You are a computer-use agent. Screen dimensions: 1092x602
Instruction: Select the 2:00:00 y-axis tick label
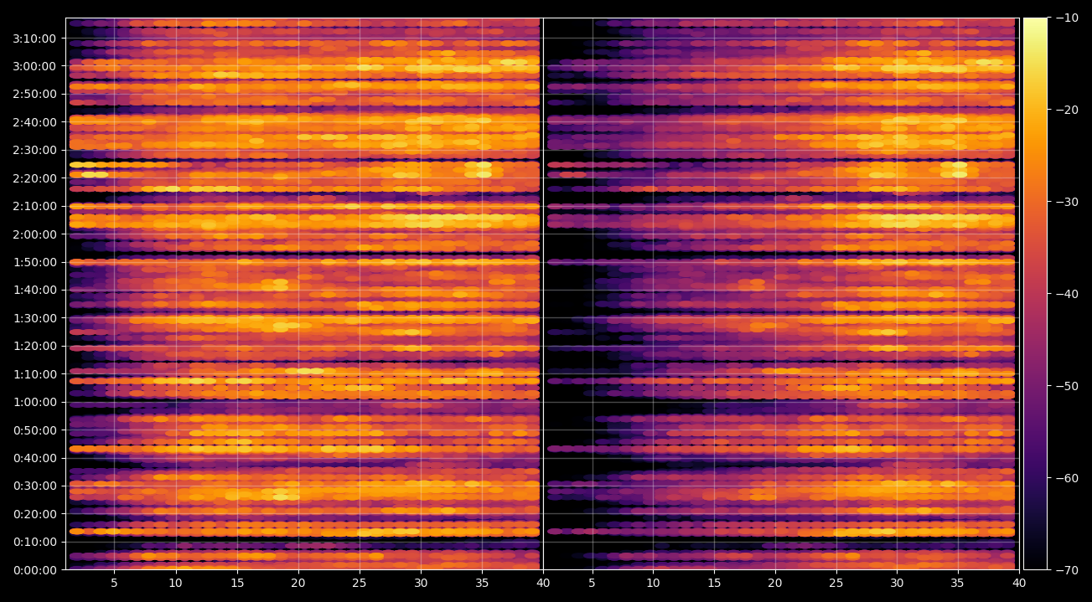pyautogui.click(x=34, y=234)
